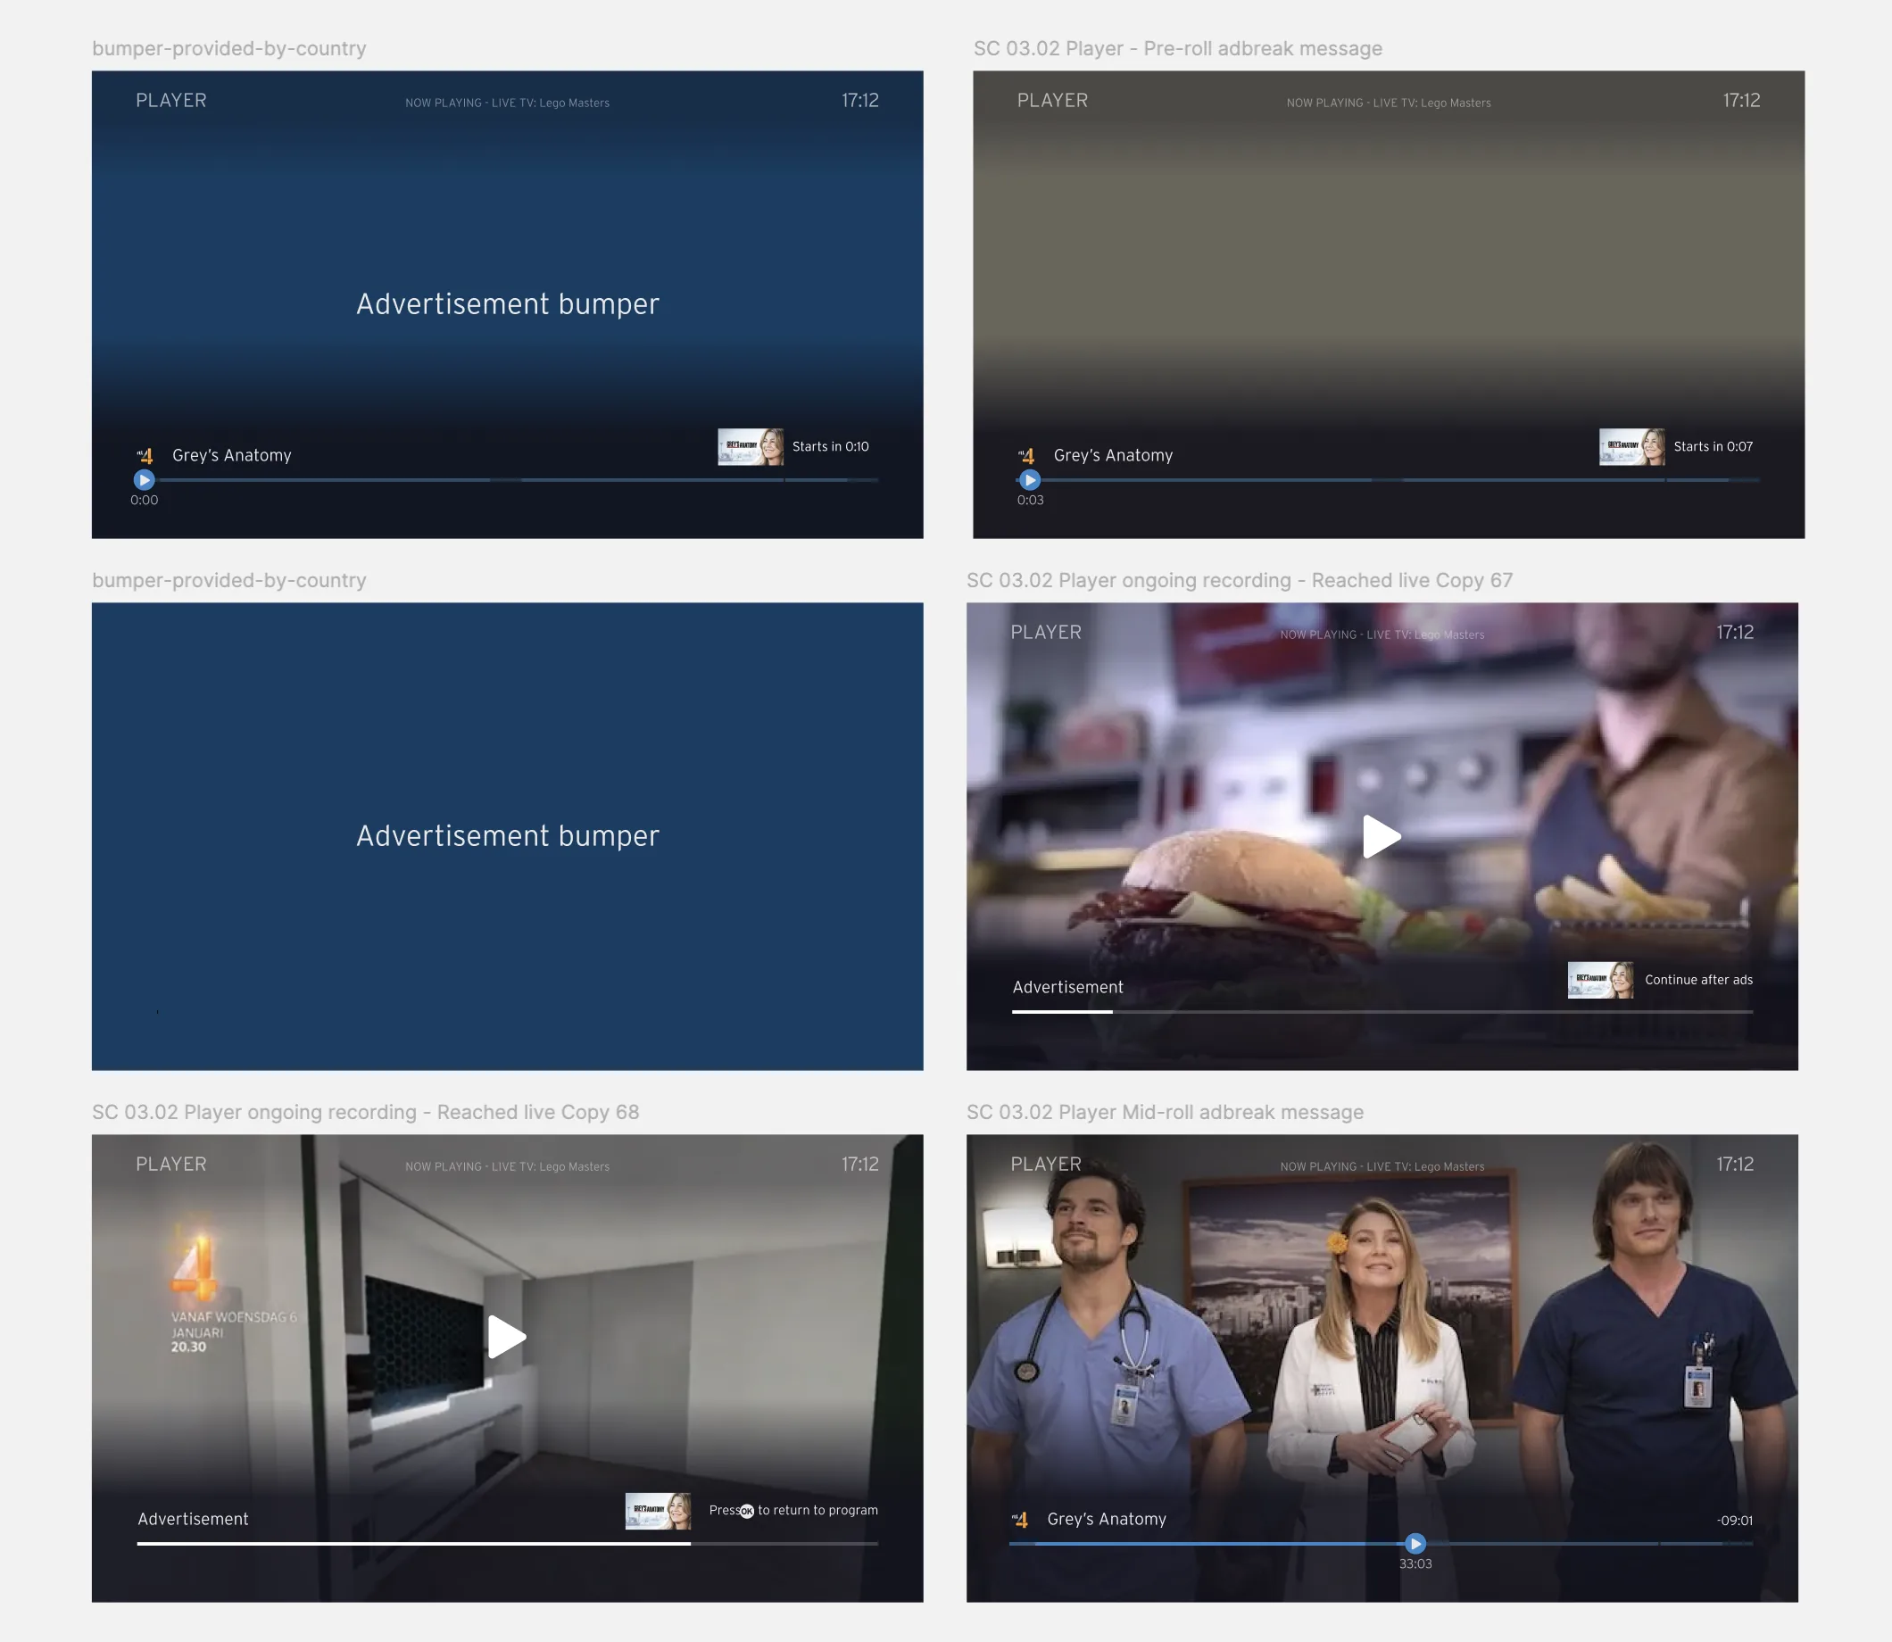Click the channel 4 logo in Pre-roll adbreak frame
The width and height of the screenshot is (1892, 1642).
point(1026,455)
